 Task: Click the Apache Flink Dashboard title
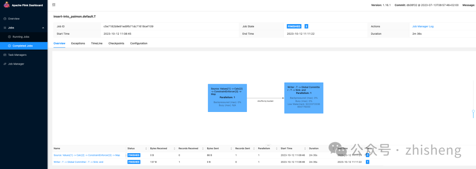point(27,5)
